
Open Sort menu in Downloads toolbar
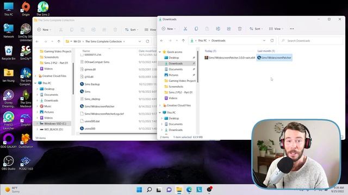(x=256, y=29)
